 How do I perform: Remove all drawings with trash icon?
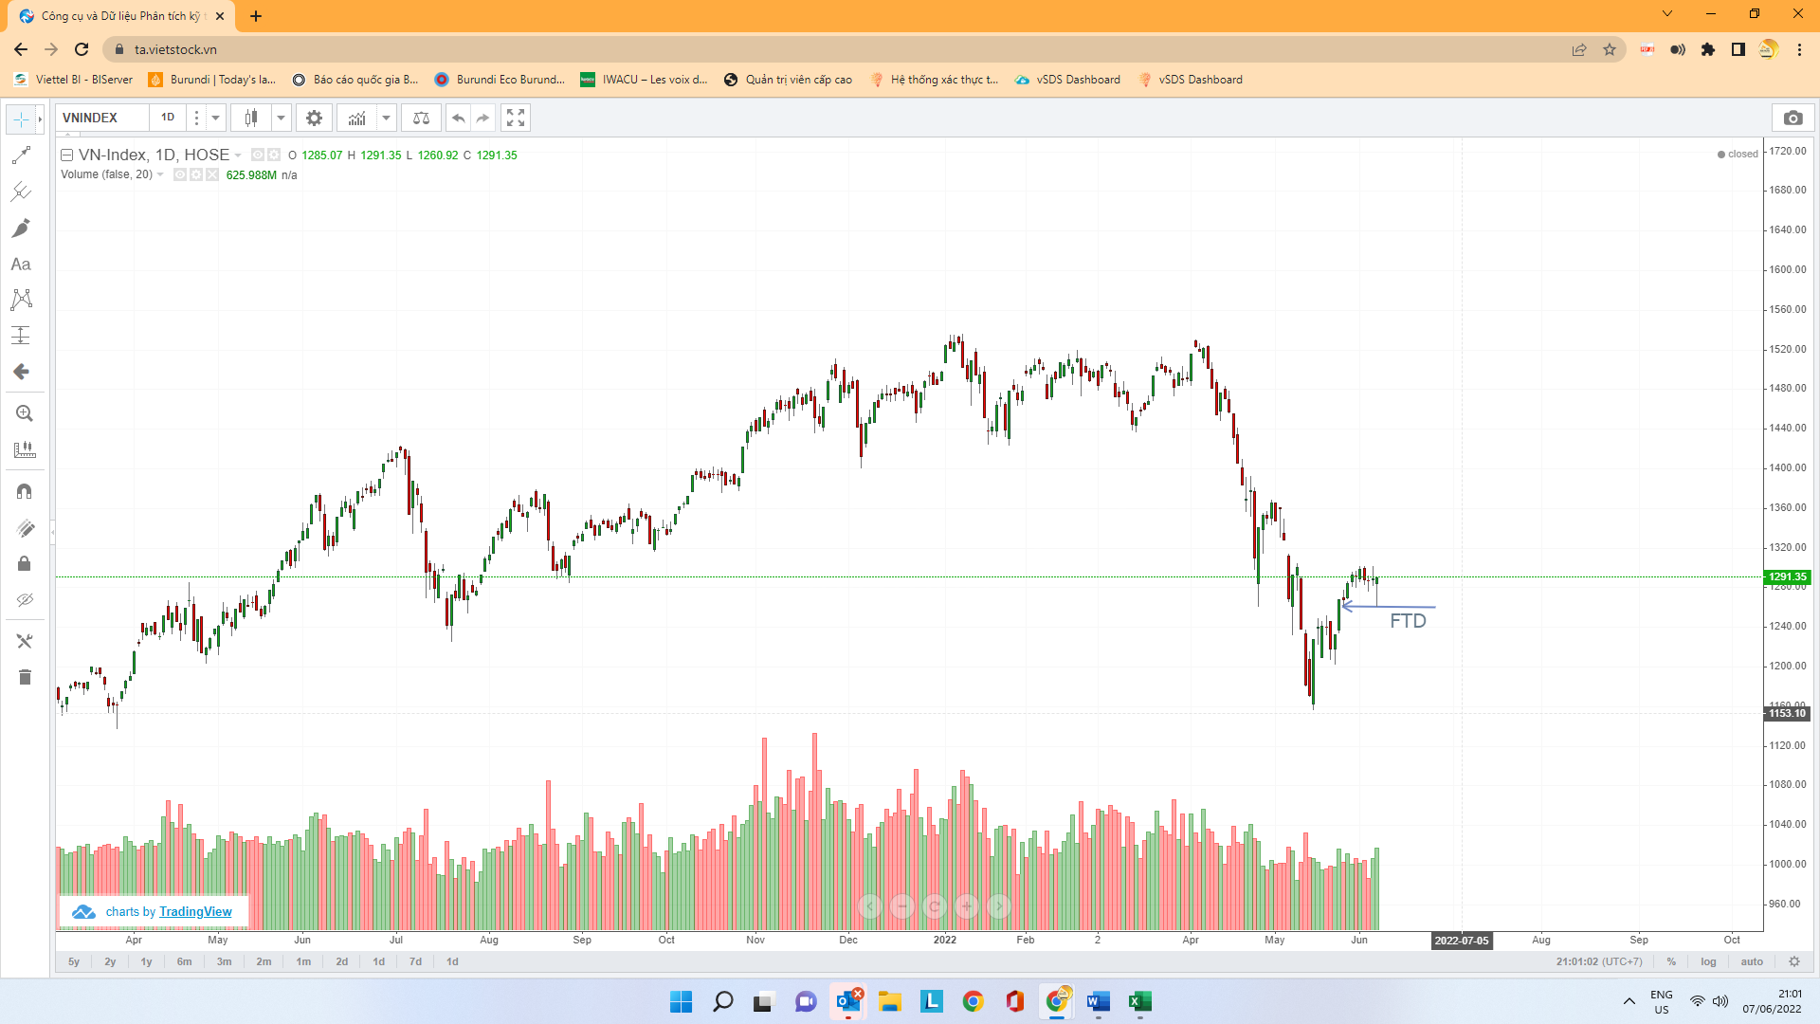pyautogui.click(x=25, y=677)
